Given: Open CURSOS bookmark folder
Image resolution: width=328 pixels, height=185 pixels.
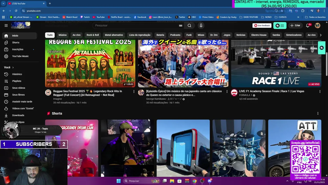Looking at the screenshot, I should (281, 17).
